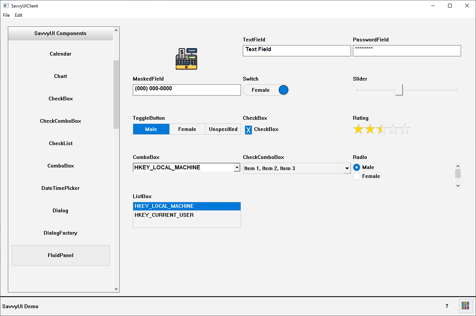Click the SavvyUIClient window title icon
The height and width of the screenshot is (316, 476).
click(x=6, y=6)
